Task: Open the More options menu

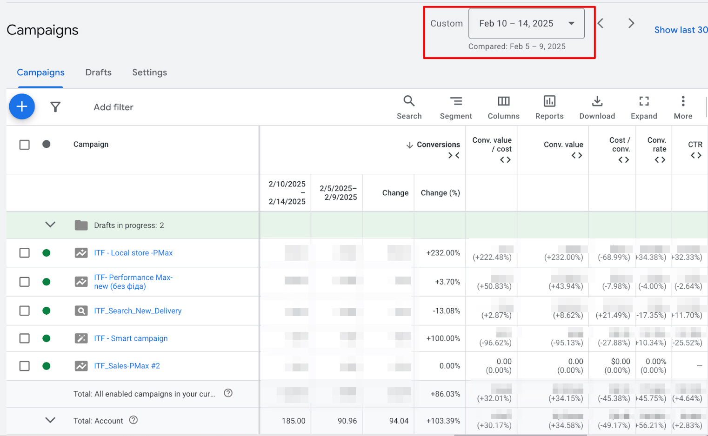Action: tap(682, 107)
